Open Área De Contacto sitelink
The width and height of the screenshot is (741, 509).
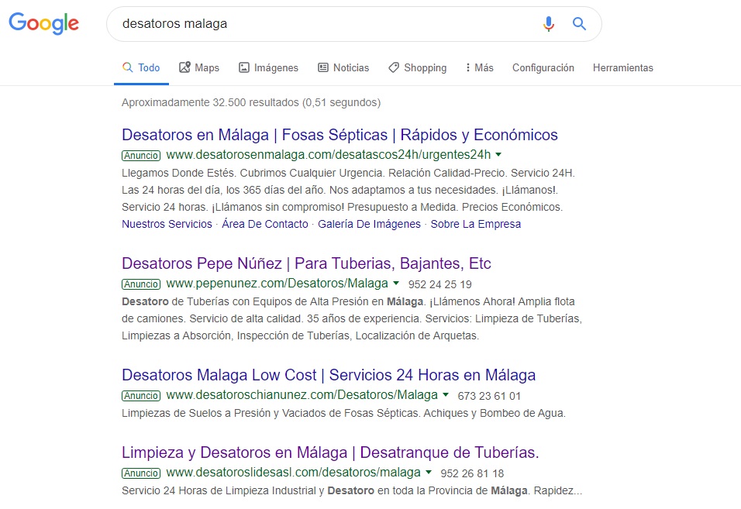pos(264,224)
